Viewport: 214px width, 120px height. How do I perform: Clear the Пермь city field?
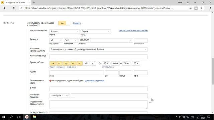click(109, 32)
